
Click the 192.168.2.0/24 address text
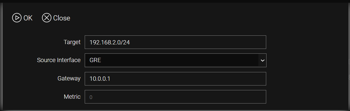point(110,42)
